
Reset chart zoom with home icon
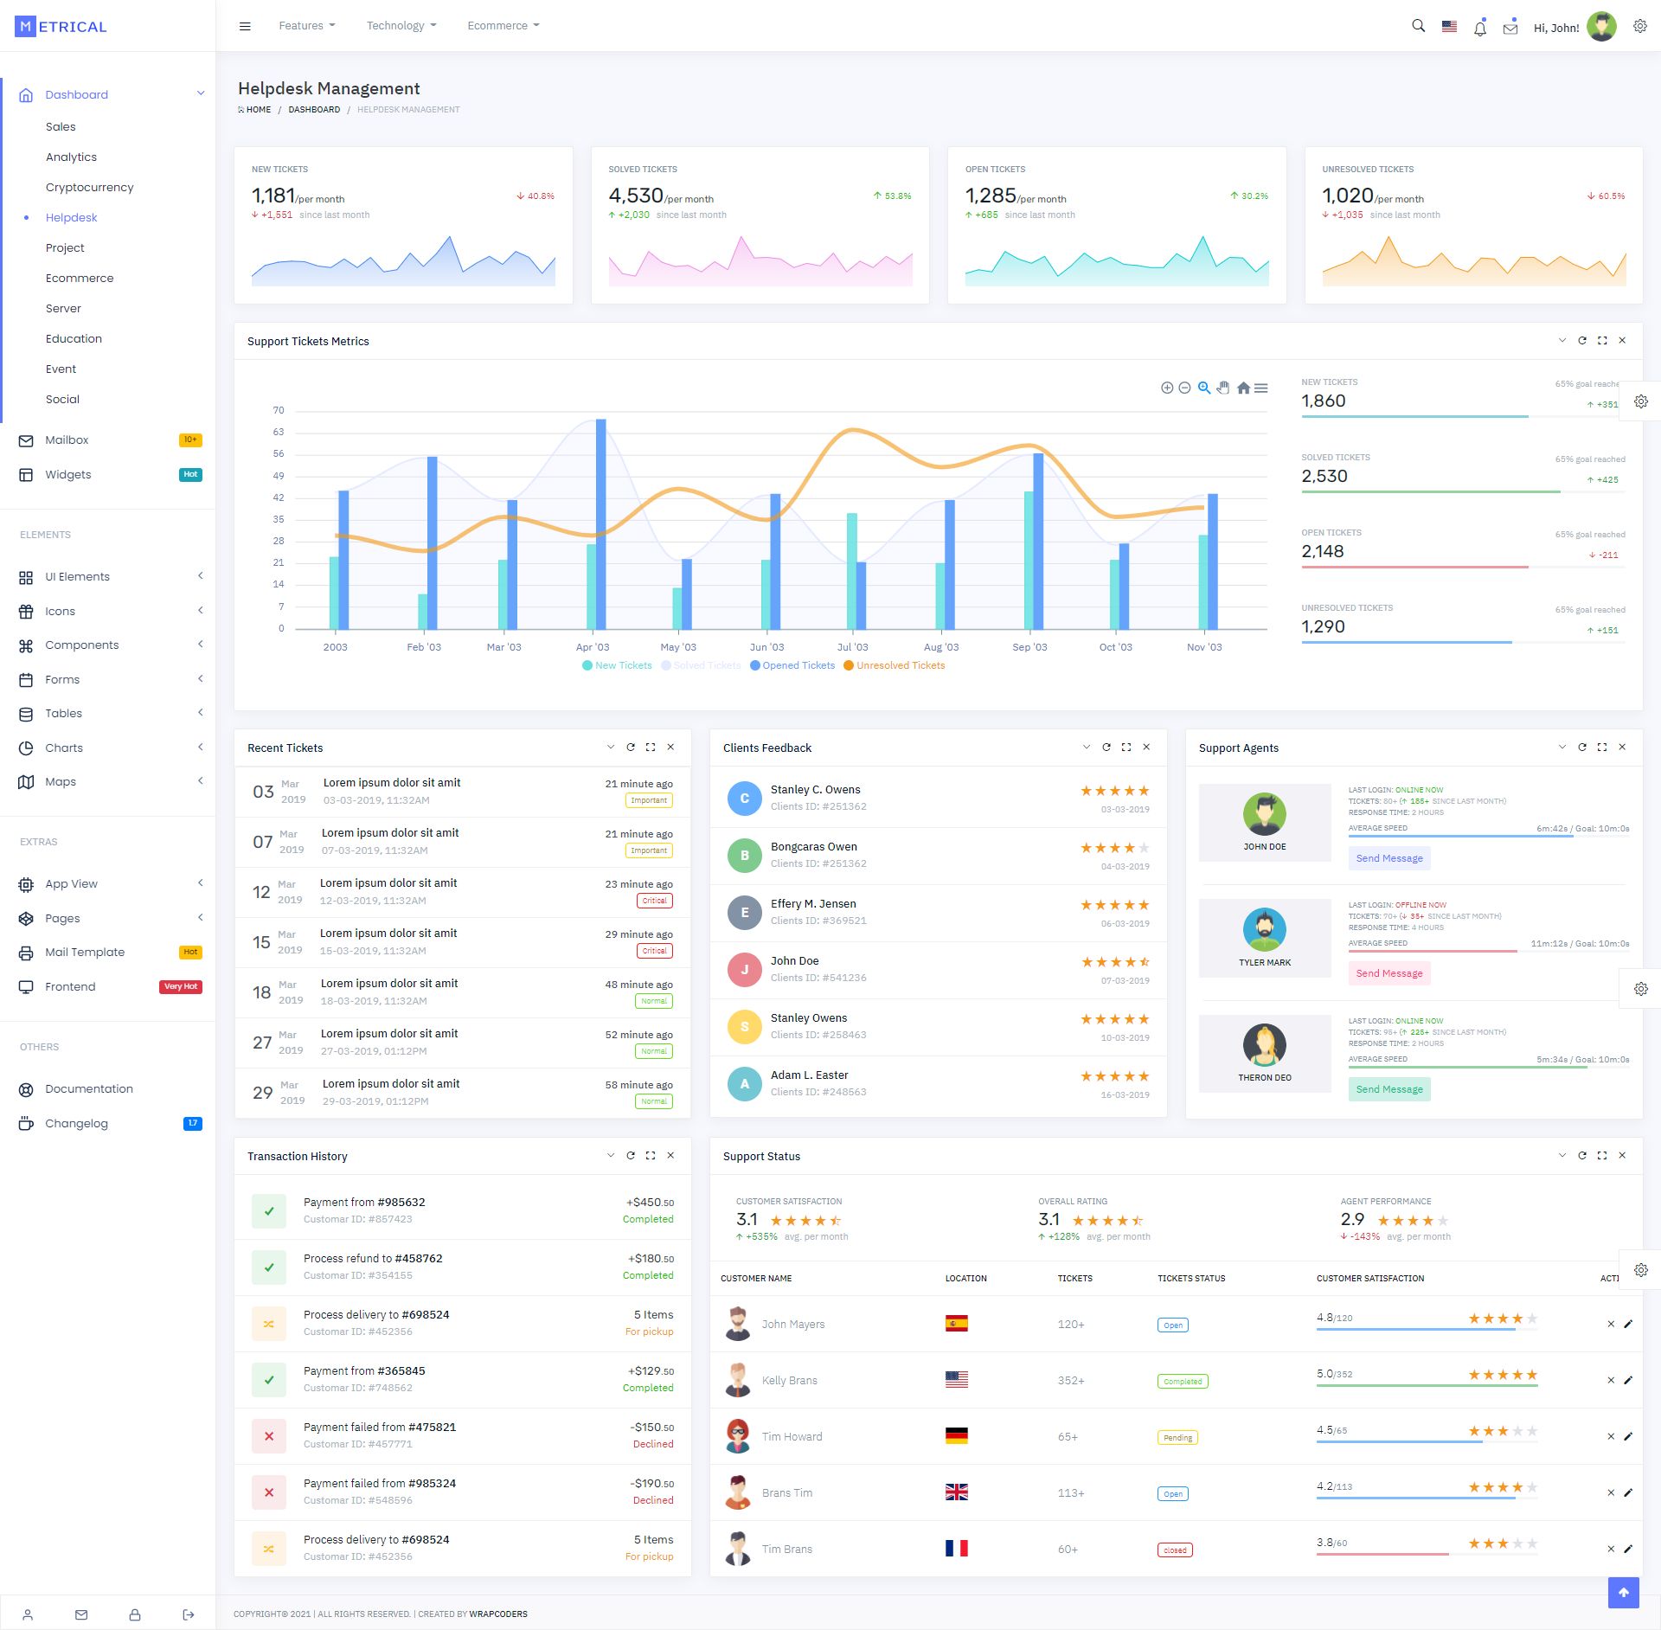(x=1243, y=388)
